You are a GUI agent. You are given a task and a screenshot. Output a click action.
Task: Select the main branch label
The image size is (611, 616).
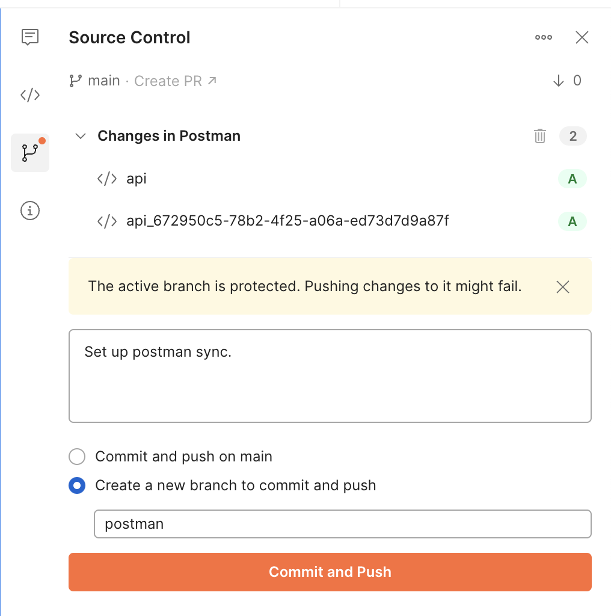(x=103, y=80)
